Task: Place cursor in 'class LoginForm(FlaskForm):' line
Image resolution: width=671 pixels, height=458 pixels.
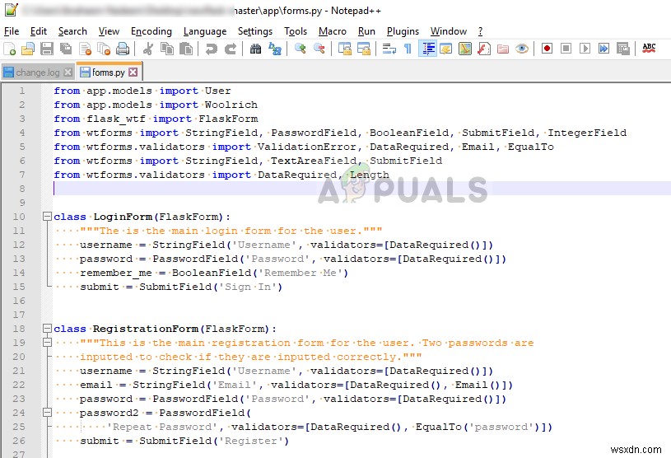Action: pyautogui.click(x=142, y=217)
